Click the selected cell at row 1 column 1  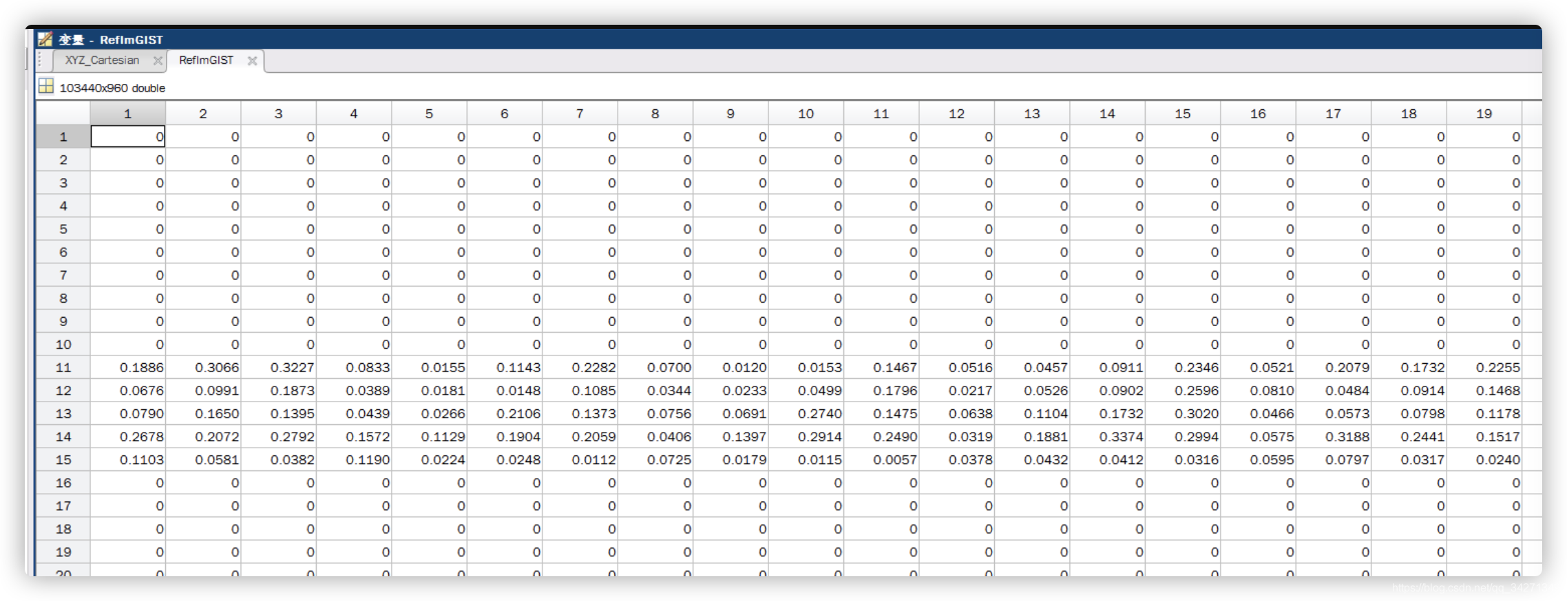[x=127, y=137]
